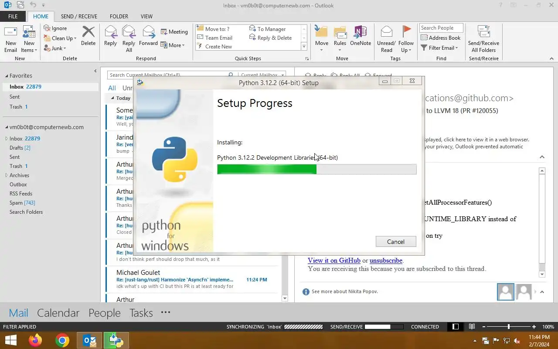Screen dimensions: 558x349
Task: Collapse the Favorites section
Action: click(x=7, y=76)
